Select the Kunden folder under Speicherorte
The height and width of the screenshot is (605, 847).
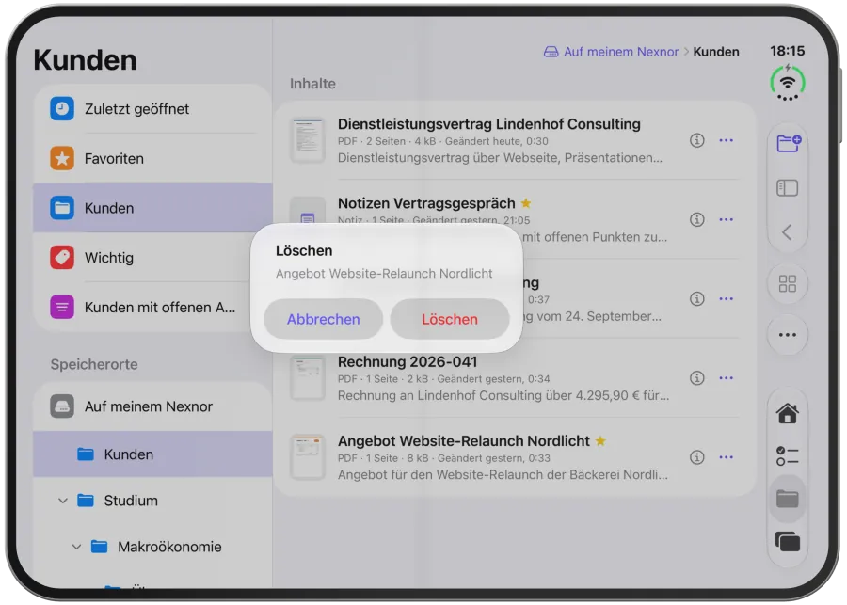[x=152, y=454]
